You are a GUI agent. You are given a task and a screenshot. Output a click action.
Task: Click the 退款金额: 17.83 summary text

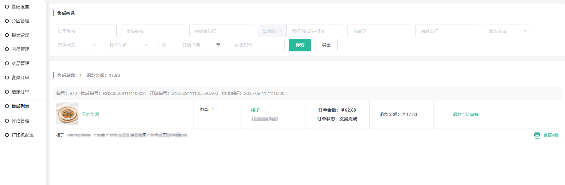[x=103, y=75]
